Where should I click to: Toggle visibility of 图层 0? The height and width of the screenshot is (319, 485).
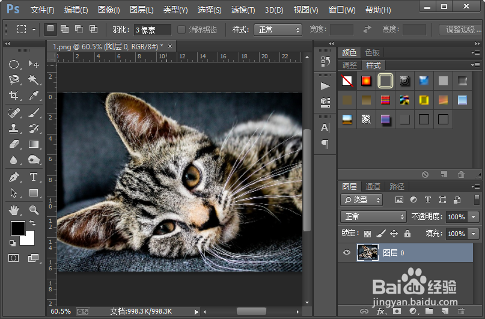pyautogui.click(x=346, y=252)
